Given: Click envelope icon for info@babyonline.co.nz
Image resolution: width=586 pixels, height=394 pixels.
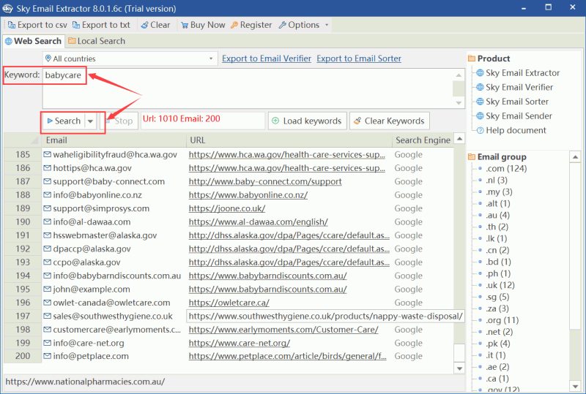Looking at the screenshot, I should (47, 194).
